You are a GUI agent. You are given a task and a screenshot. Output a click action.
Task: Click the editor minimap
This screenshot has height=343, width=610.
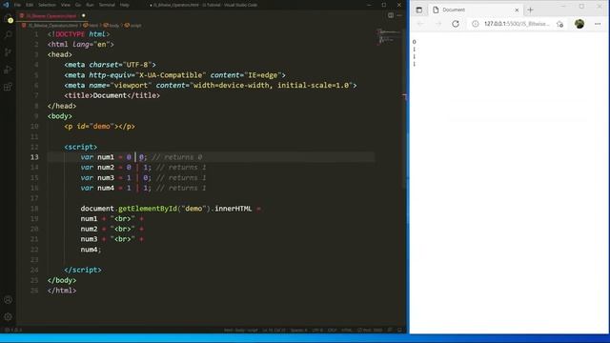(388, 36)
